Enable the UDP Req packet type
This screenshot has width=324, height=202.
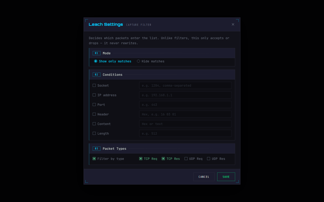coord(186,159)
